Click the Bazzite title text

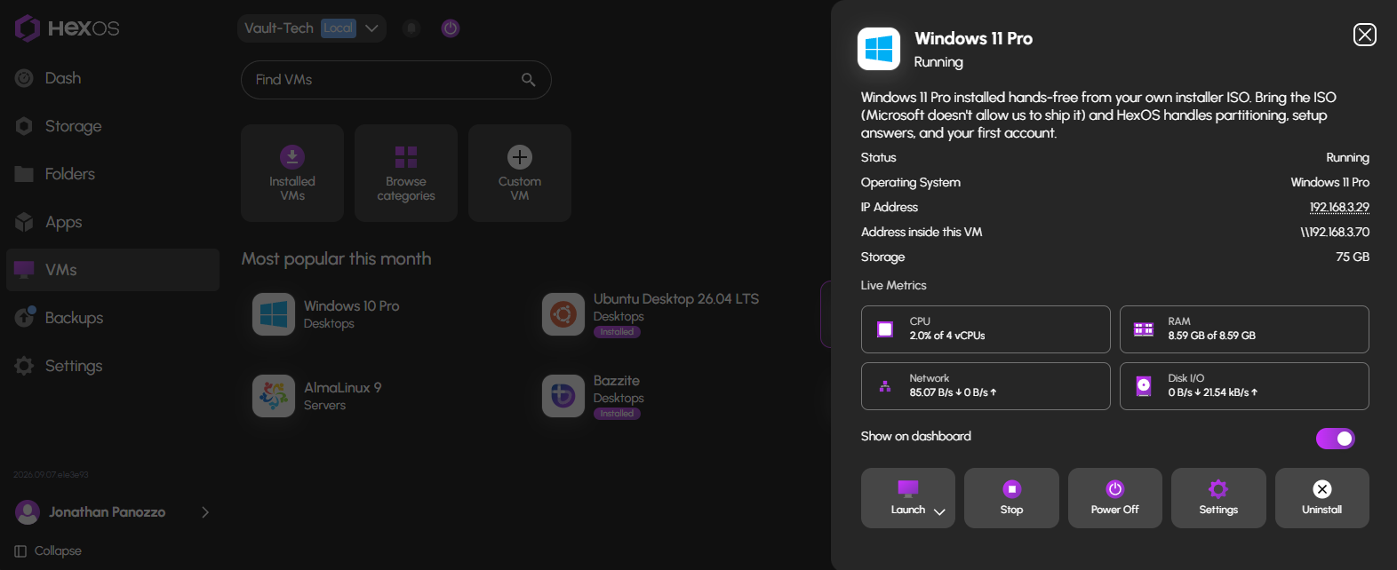pyautogui.click(x=617, y=380)
